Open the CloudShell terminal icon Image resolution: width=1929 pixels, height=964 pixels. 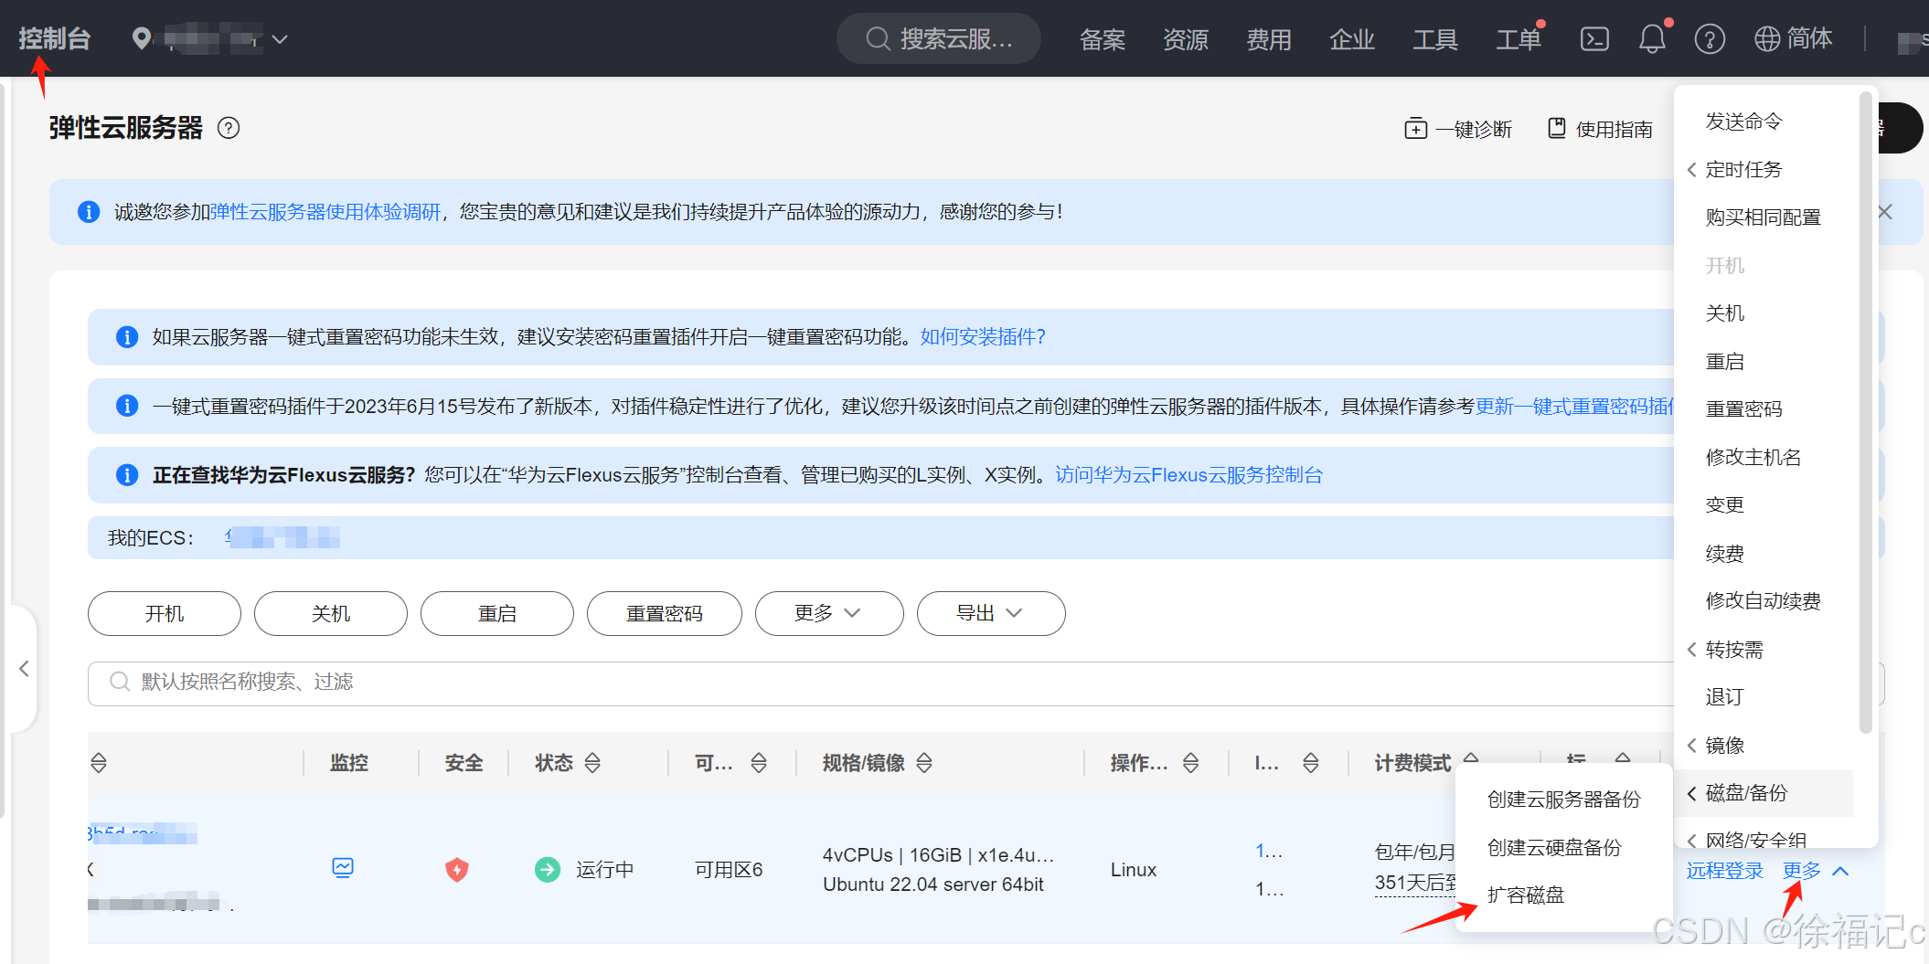tap(1594, 38)
